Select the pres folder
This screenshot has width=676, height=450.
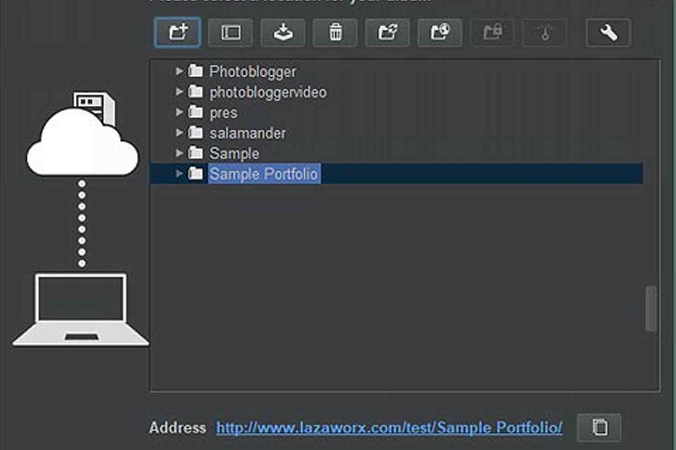(223, 113)
